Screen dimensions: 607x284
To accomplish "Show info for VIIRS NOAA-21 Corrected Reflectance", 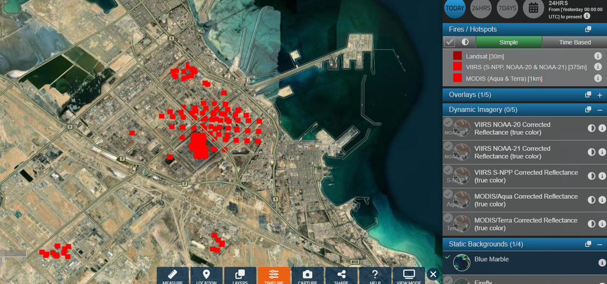I will click(x=602, y=152).
